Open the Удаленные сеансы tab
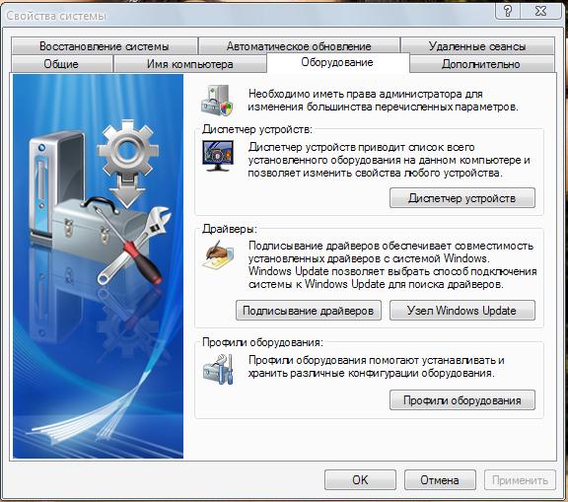The width and height of the screenshot is (568, 502). [x=477, y=46]
